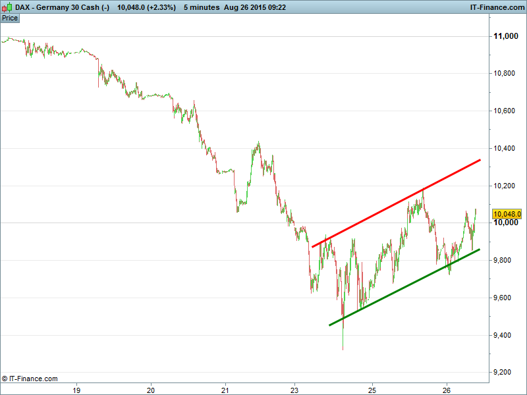
Task: Open the 5 minutes timeframe label
Action: pyautogui.click(x=204, y=7)
